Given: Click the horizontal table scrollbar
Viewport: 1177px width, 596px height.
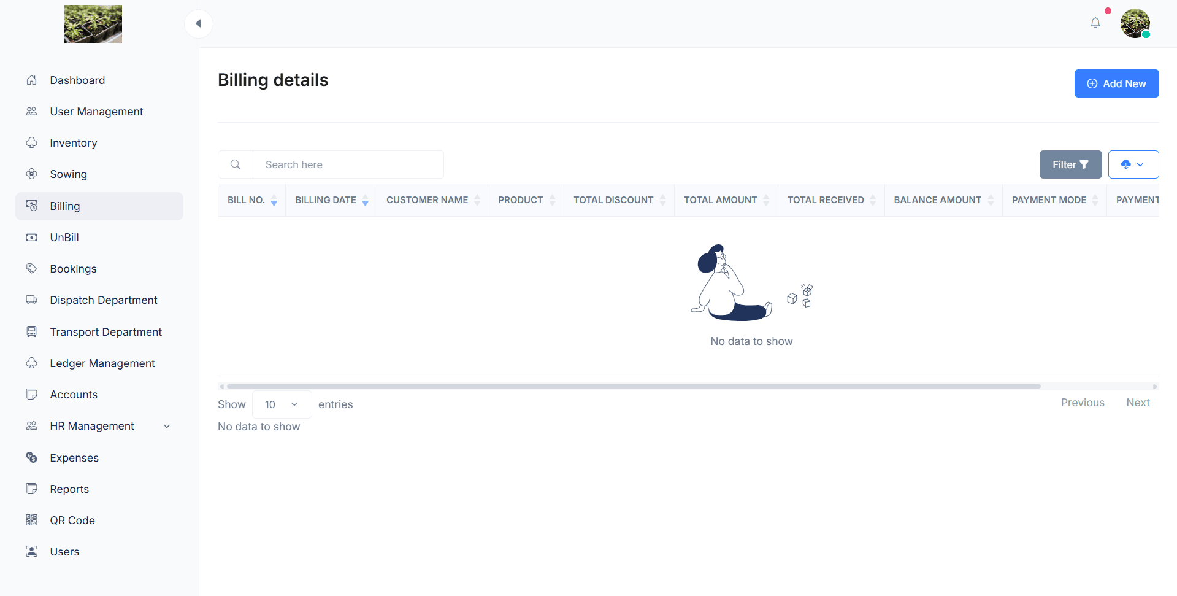Looking at the screenshot, I should click(x=633, y=387).
